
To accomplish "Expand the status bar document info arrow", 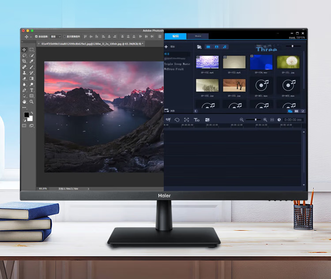I will point(88,189).
